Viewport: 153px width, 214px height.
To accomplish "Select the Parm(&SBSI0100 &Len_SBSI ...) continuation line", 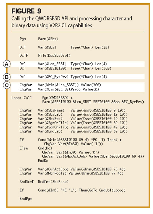I will (x=93, y=102).
